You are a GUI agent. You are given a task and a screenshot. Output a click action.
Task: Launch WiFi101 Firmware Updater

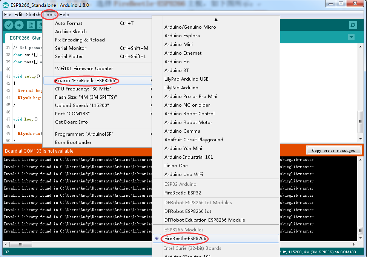pos(98,69)
